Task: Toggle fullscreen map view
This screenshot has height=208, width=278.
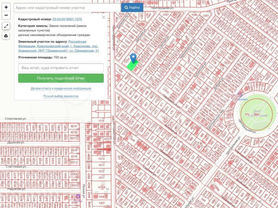Action: pyautogui.click(x=6, y=26)
